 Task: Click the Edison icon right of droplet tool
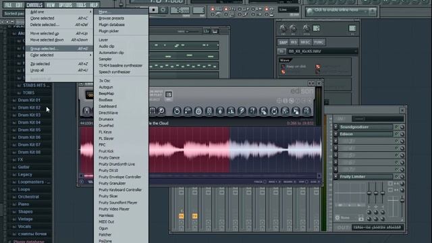click(x=231, y=111)
